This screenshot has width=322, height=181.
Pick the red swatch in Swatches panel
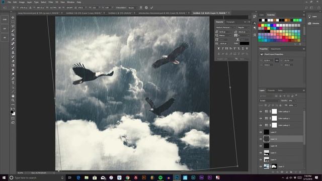(260, 26)
